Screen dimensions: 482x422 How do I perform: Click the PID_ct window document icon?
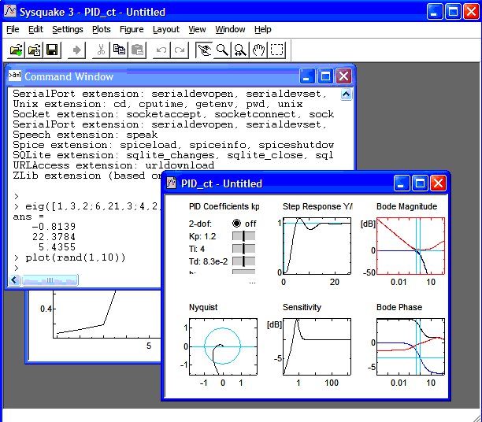pos(171,183)
